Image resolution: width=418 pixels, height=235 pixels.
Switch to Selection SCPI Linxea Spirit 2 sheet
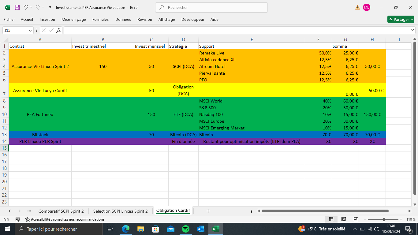[120, 211]
